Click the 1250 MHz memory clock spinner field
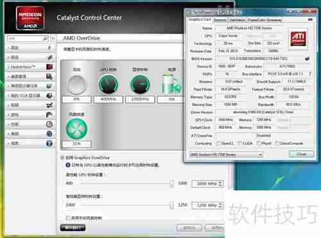The width and height of the screenshot is (321, 238). pyautogui.click(x=207, y=205)
